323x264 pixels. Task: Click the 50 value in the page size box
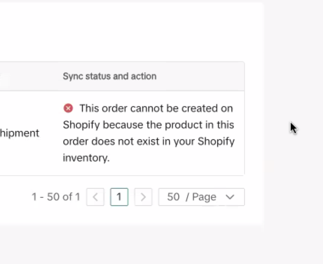pyautogui.click(x=173, y=197)
